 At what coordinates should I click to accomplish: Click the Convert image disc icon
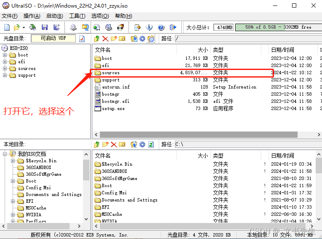pos(97,27)
